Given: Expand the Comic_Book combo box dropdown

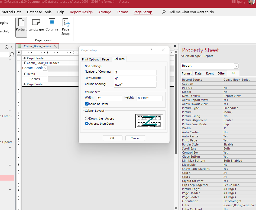Looking at the screenshot, I should 46,68.
